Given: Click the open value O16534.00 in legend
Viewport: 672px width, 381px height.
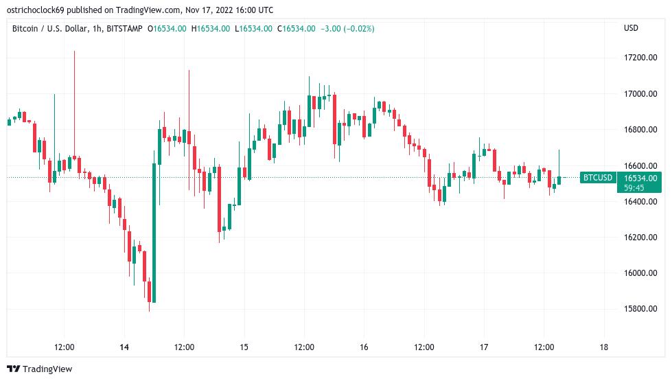Looking at the screenshot, I should point(169,28).
